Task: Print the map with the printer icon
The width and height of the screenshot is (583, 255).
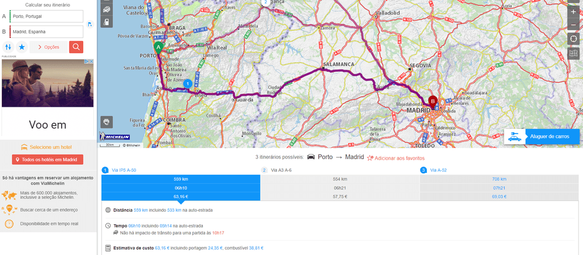Action: click(x=107, y=122)
